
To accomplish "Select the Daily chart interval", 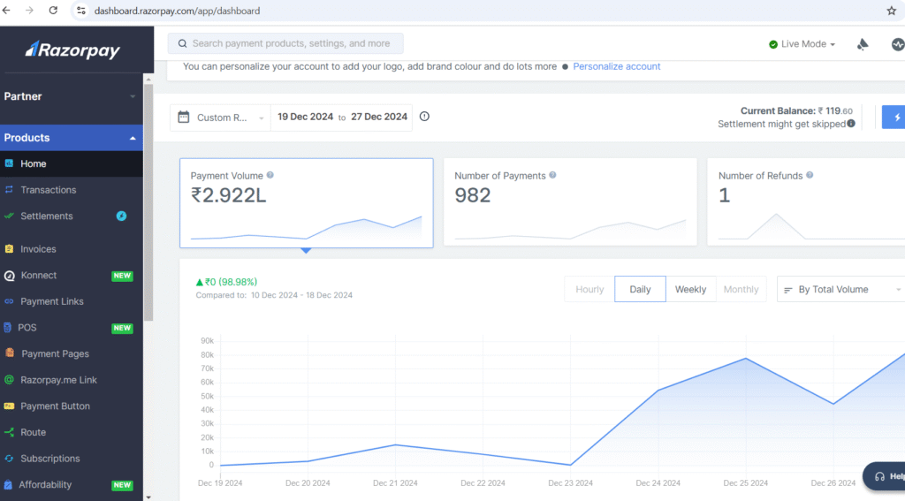I will (640, 289).
